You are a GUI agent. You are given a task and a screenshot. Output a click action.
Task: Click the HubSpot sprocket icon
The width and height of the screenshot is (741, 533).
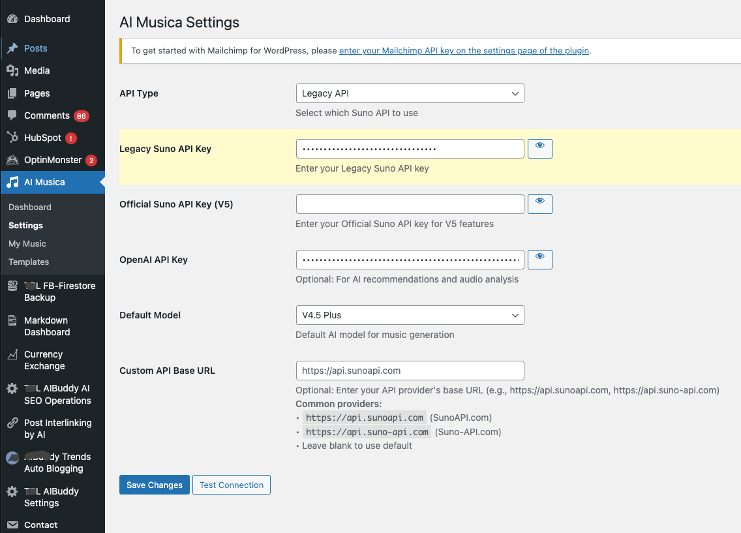(x=12, y=138)
